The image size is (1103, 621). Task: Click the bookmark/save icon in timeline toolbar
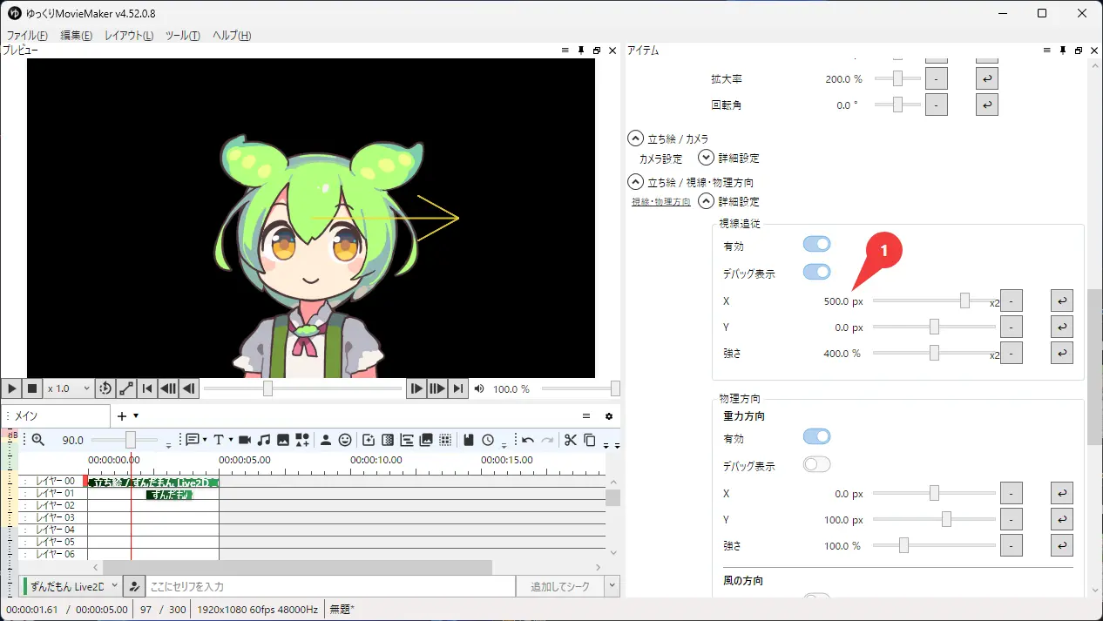pos(469,440)
